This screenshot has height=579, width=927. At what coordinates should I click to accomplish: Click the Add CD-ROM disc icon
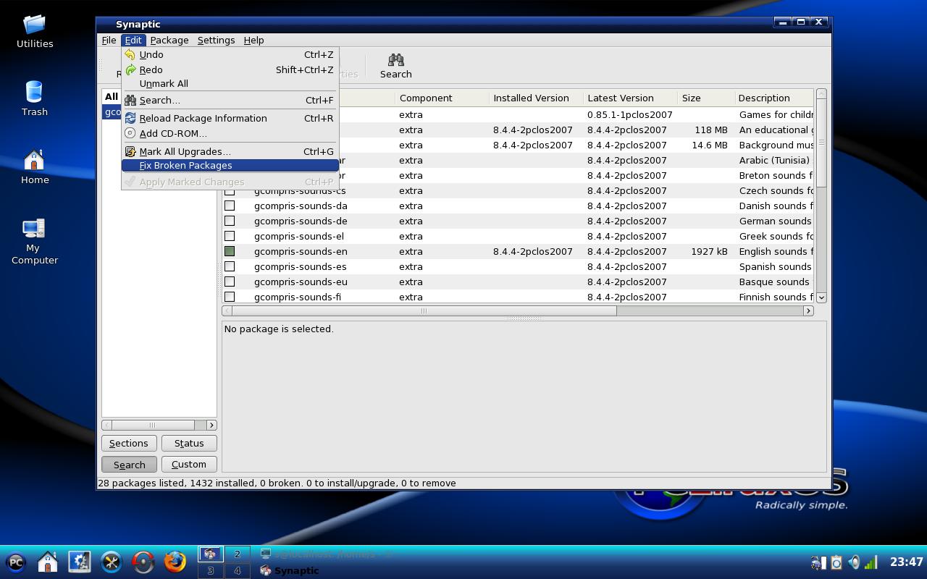click(x=130, y=133)
